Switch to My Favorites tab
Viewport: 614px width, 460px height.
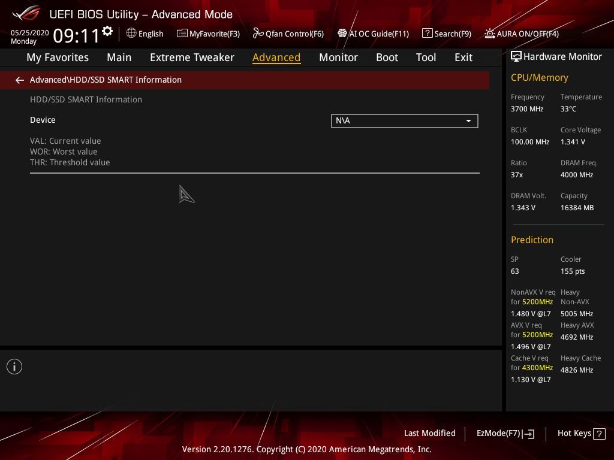pos(58,57)
